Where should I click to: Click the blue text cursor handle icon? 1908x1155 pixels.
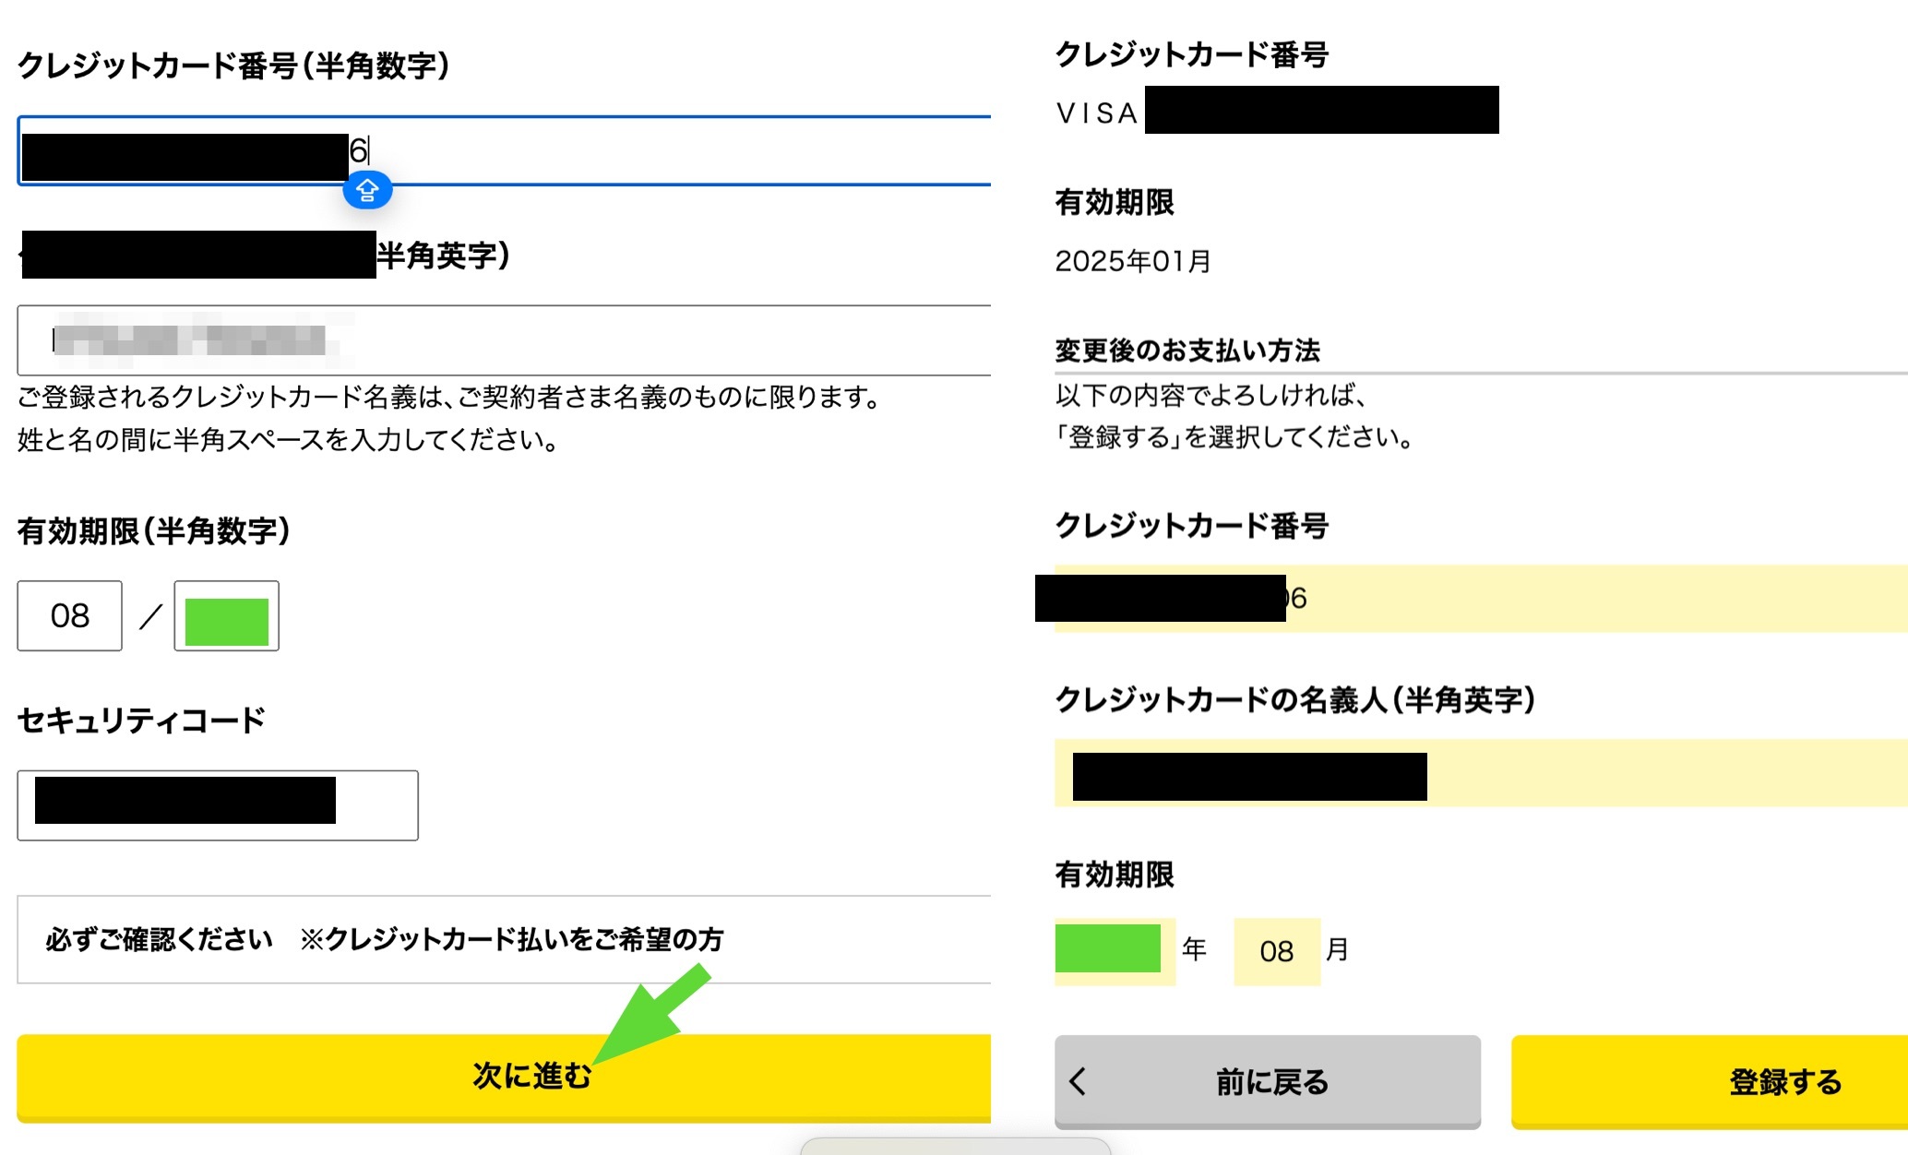coord(367,191)
